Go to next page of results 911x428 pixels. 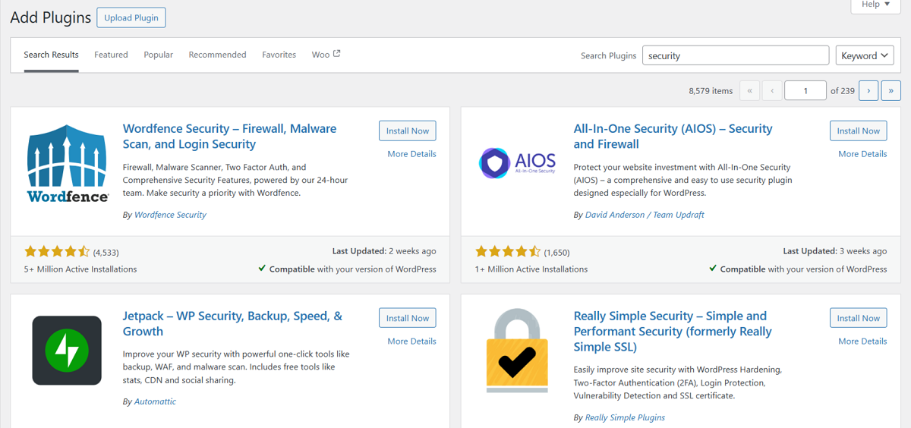click(x=868, y=90)
